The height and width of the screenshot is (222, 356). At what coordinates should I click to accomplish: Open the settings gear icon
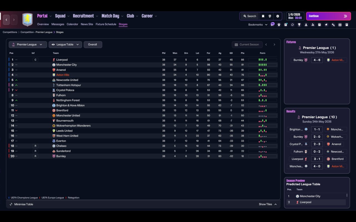[278, 16]
